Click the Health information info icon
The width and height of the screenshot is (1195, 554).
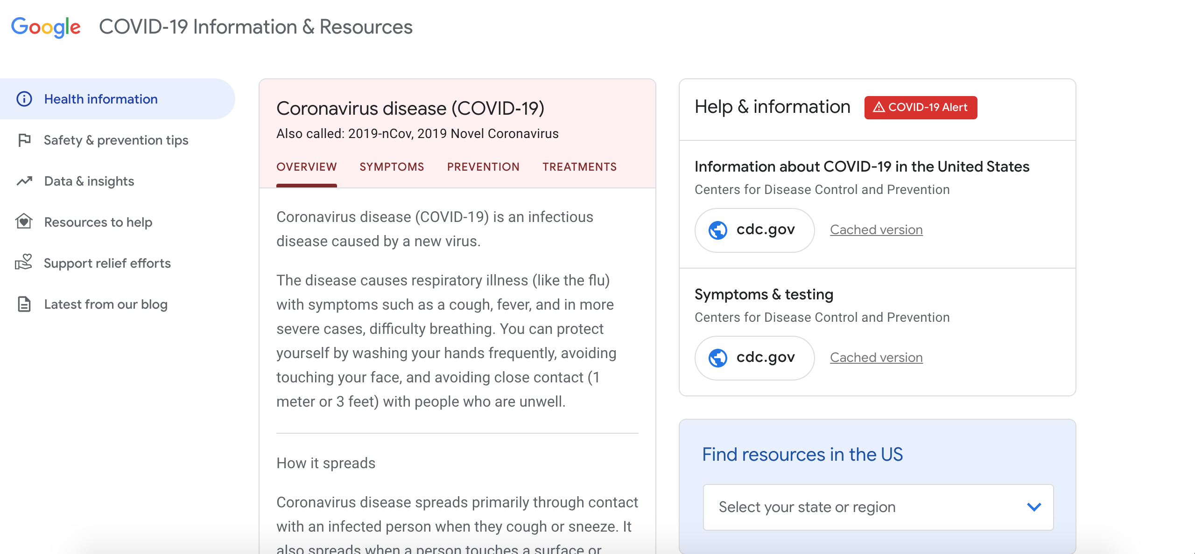24,99
